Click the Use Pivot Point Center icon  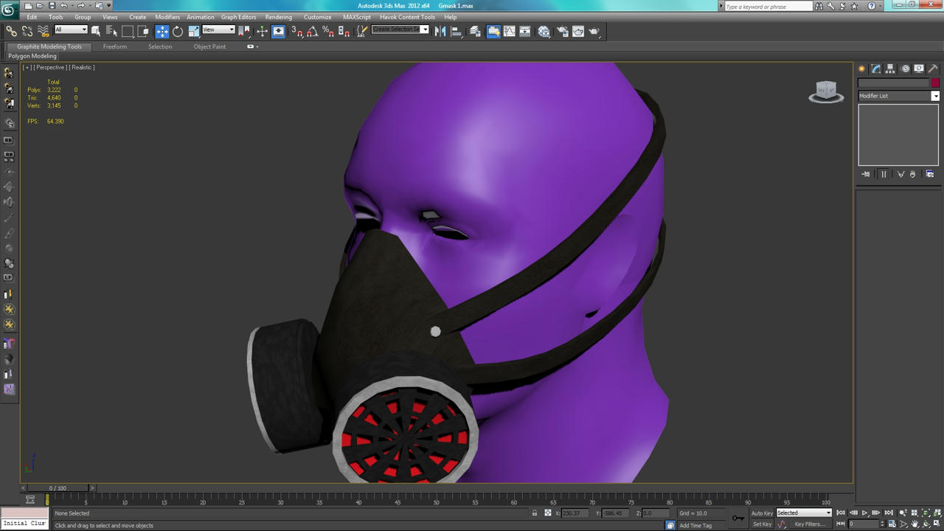click(x=244, y=31)
